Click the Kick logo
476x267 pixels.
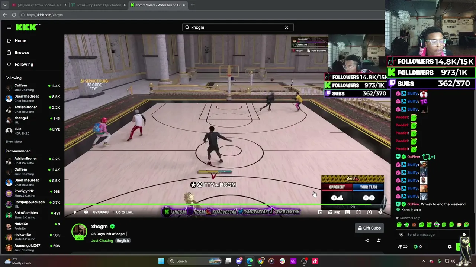tap(28, 27)
